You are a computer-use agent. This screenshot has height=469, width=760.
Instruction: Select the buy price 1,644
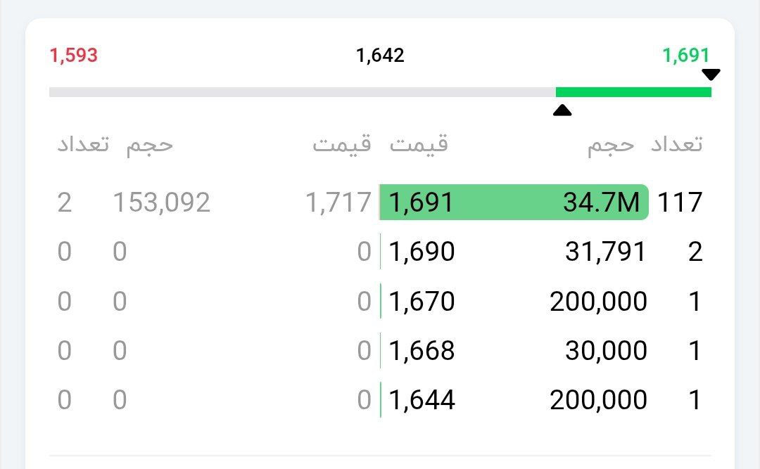(421, 399)
